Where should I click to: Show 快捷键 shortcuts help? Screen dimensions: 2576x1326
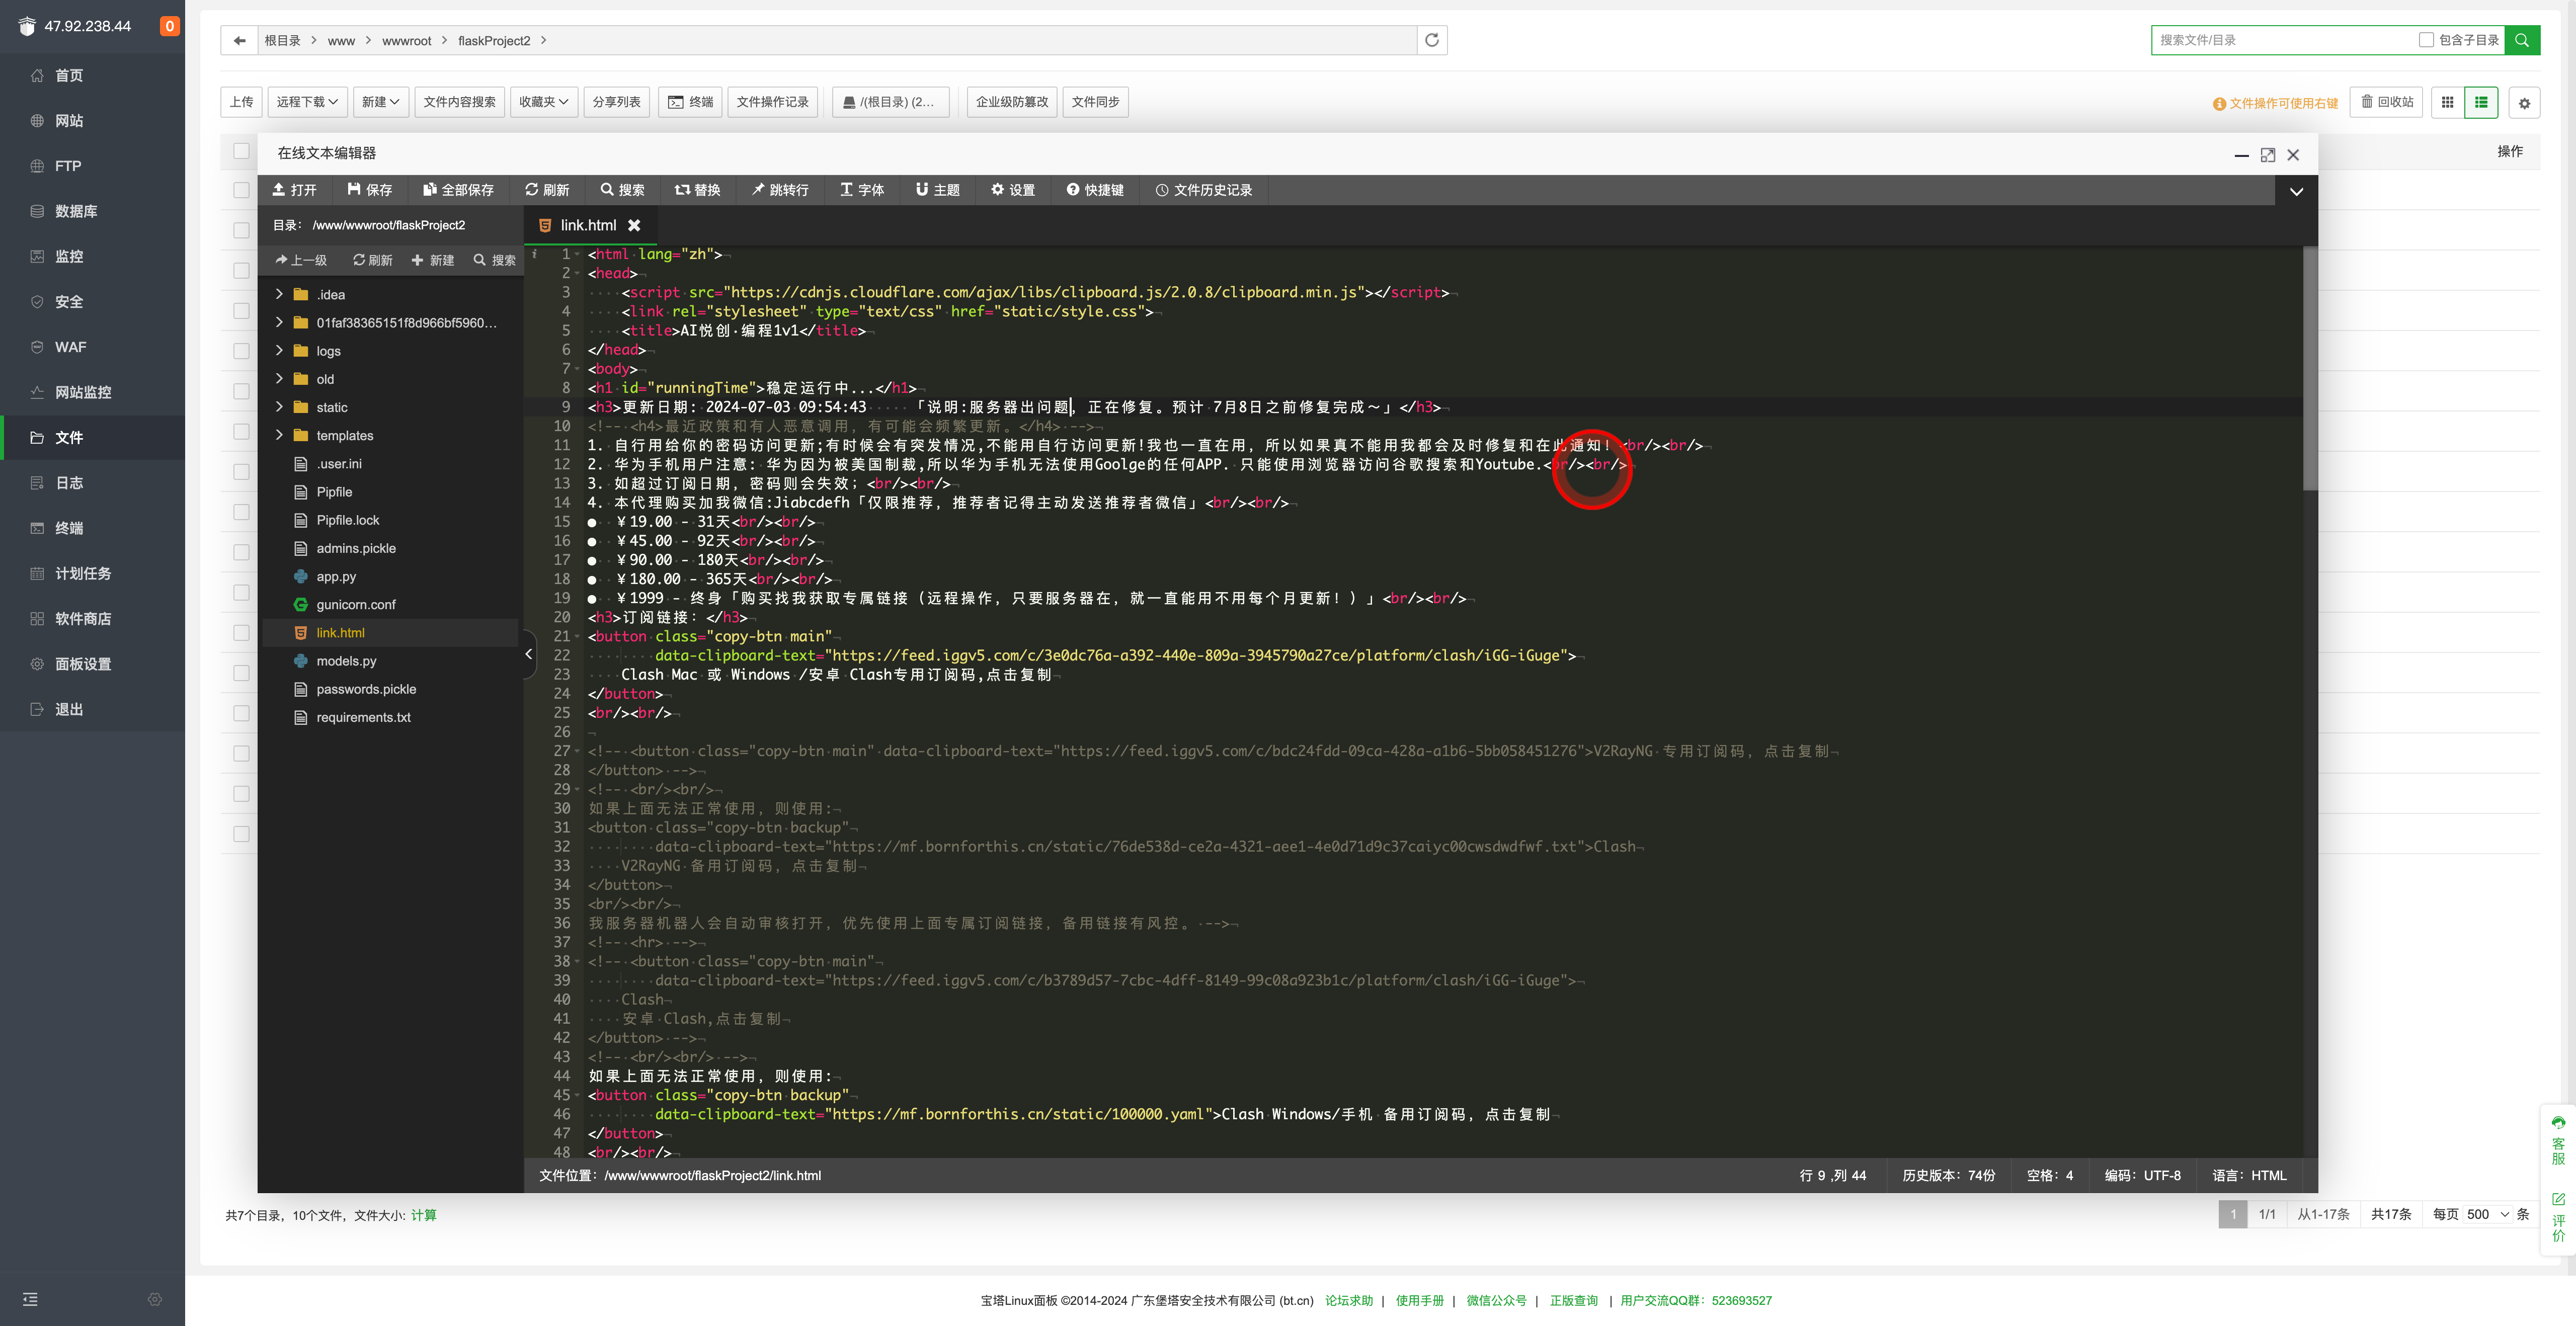(1095, 190)
